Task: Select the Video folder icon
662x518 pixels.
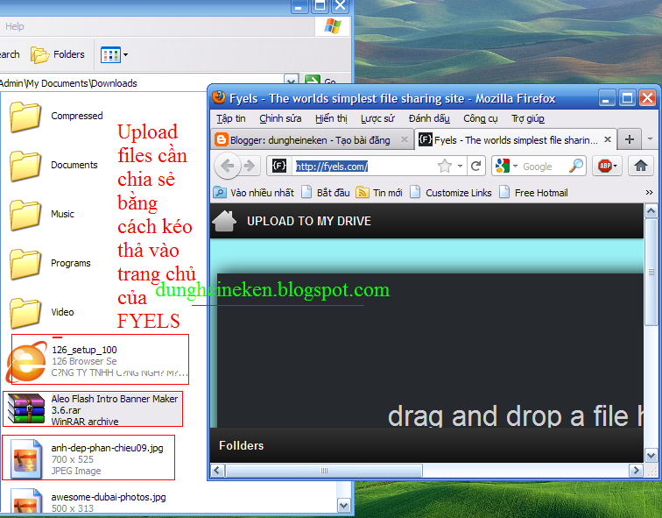Action: tap(25, 312)
